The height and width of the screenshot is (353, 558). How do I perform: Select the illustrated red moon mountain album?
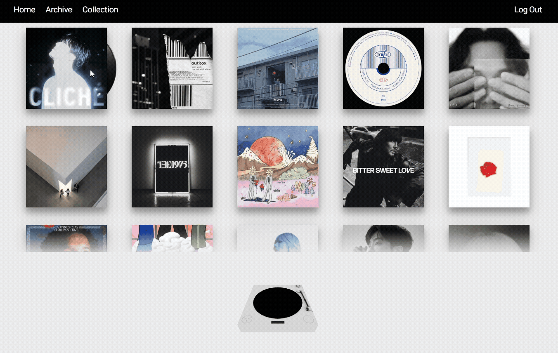pyautogui.click(x=278, y=167)
